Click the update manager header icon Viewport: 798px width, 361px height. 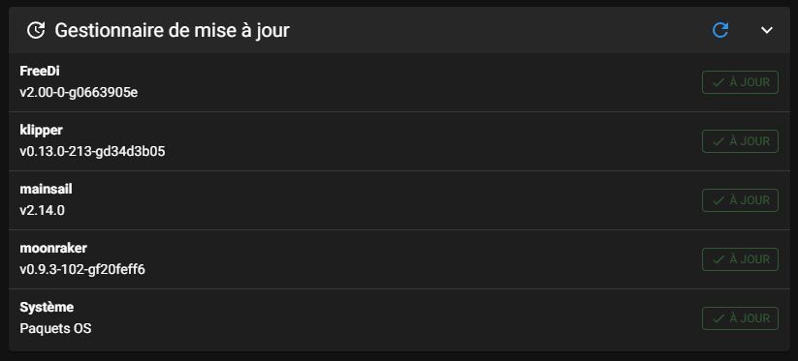coord(36,30)
